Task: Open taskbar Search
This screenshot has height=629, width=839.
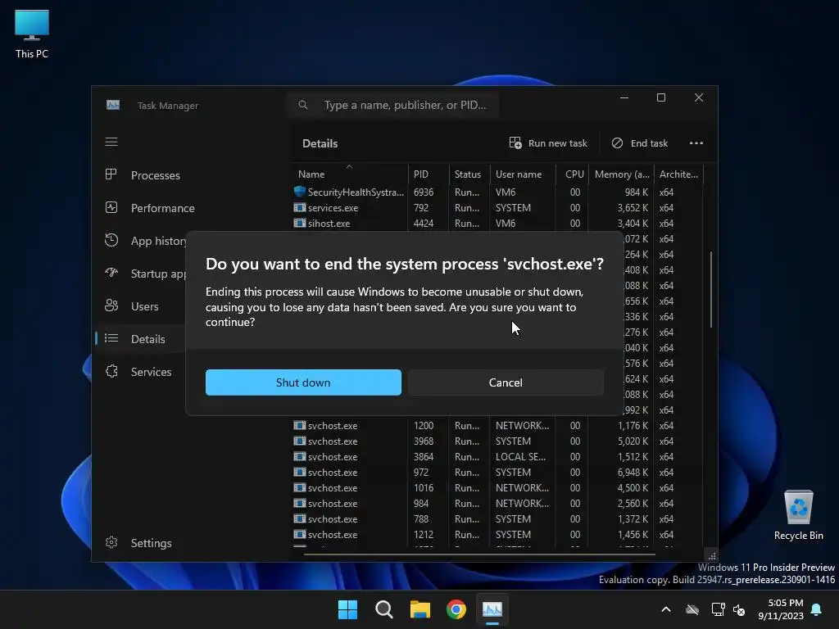Action: pos(383,609)
